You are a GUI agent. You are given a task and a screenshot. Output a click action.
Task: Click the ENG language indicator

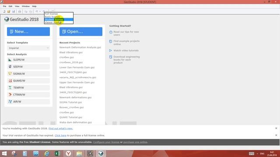click(262, 154)
